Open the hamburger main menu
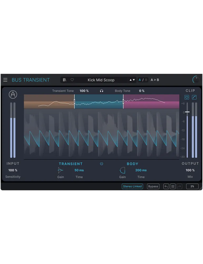This screenshot has height=264, width=203. [x=5, y=80]
